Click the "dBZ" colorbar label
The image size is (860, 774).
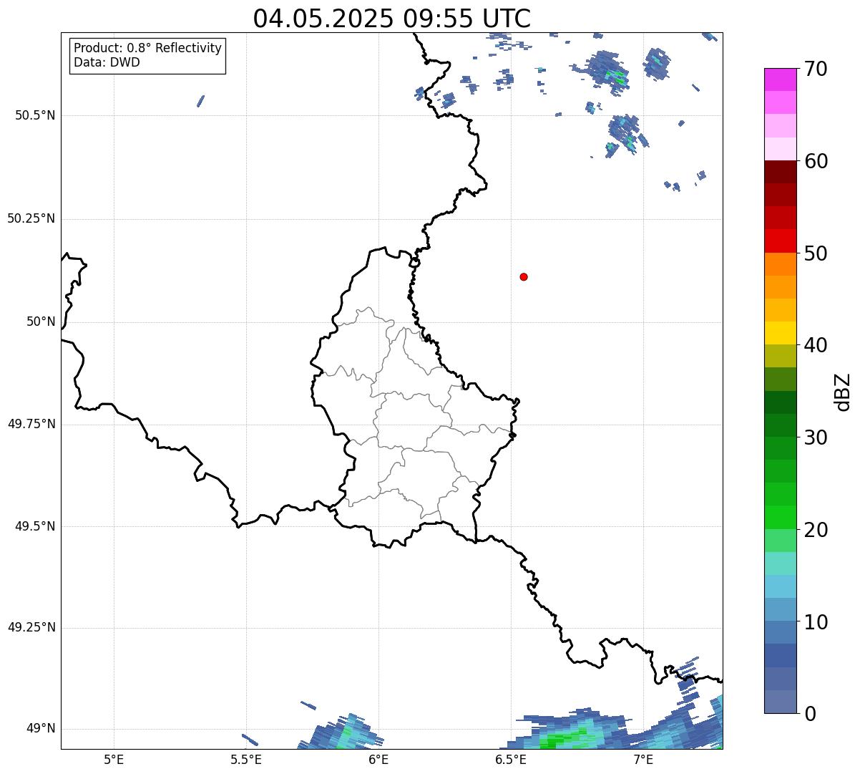[x=843, y=392]
